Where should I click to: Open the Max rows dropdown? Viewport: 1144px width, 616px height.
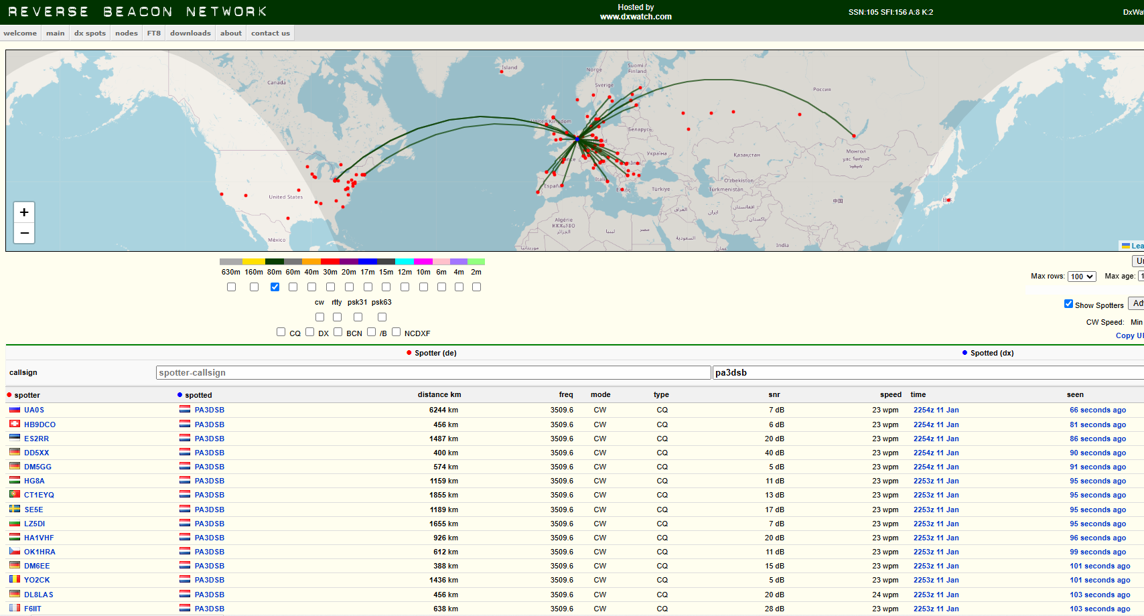coord(1081,277)
